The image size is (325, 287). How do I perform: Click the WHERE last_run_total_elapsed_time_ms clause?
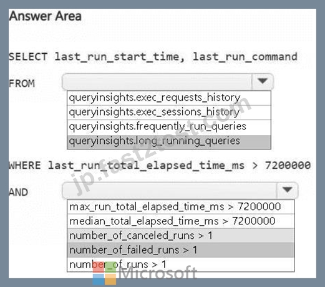tap(160, 166)
